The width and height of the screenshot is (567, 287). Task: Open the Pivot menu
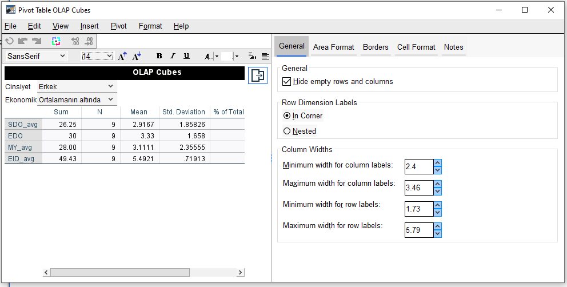coord(119,26)
